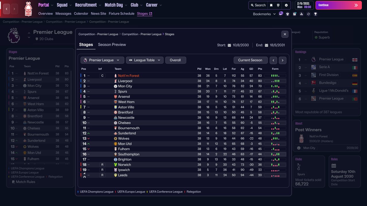Click the Bundesliga logo in Rankings
Screen dimensions: 367x206
(313, 83)
